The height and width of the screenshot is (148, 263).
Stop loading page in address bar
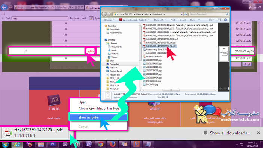pos(82,8)
